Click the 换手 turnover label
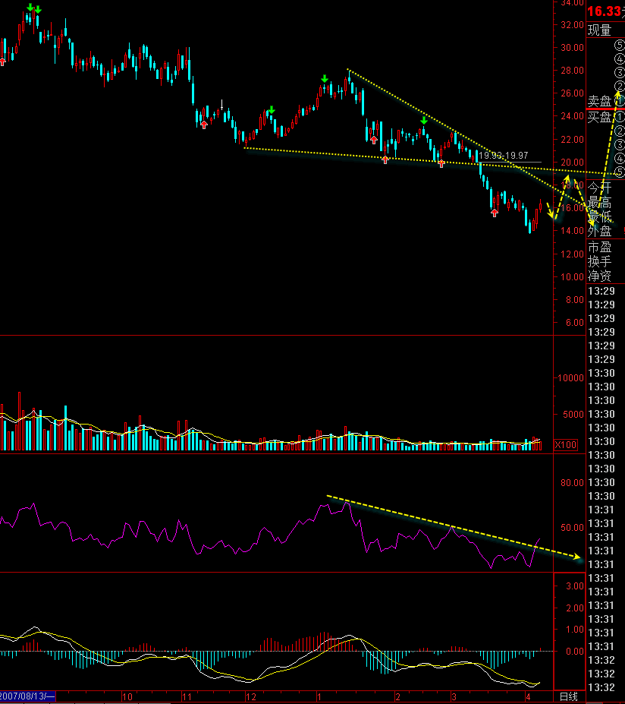Screen dimensions: 625x704 599,261
